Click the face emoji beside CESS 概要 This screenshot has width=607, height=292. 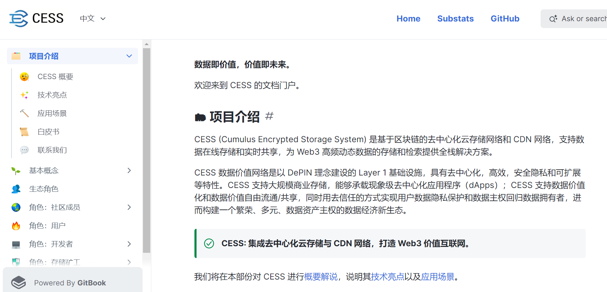pyautogui.click(x=24, y=77)
